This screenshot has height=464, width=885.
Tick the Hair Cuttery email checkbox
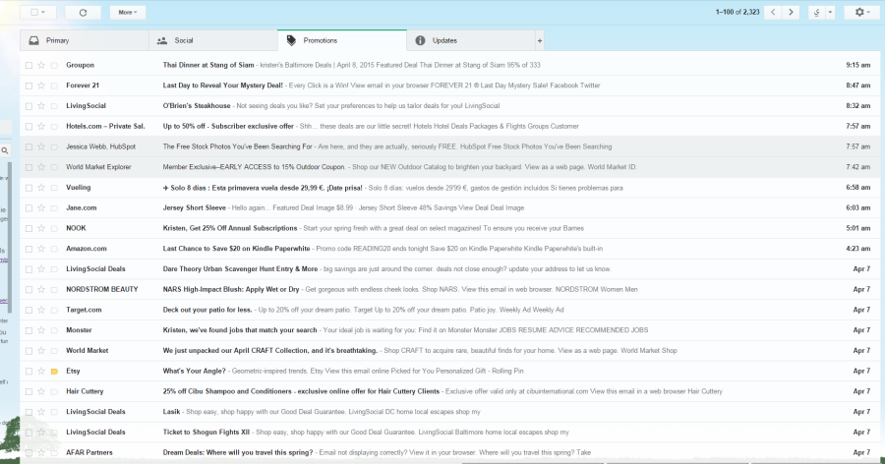click(29, 391)
